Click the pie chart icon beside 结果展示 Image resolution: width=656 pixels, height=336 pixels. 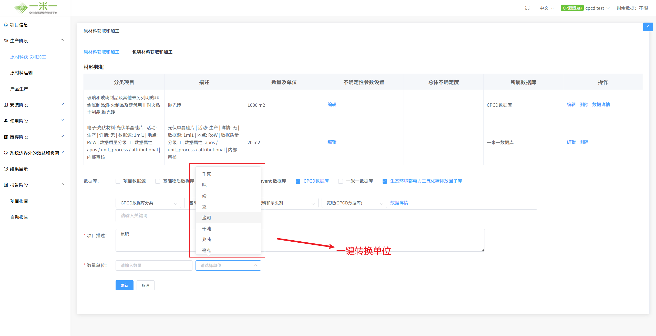pyautogui.click(x=6, y=169)
